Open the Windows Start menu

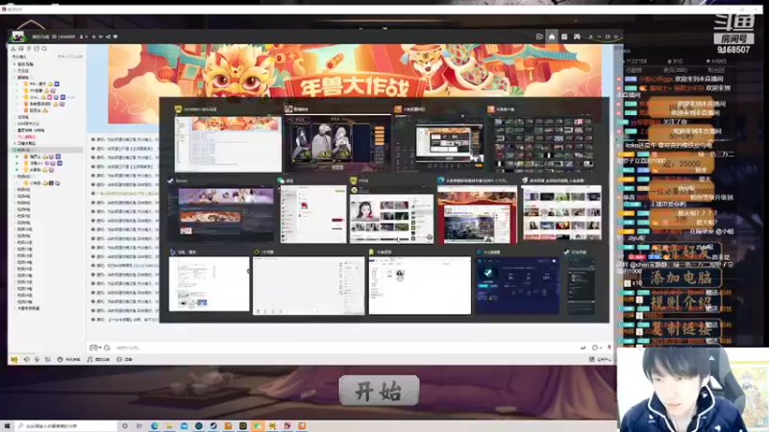[x=7, y=426]
